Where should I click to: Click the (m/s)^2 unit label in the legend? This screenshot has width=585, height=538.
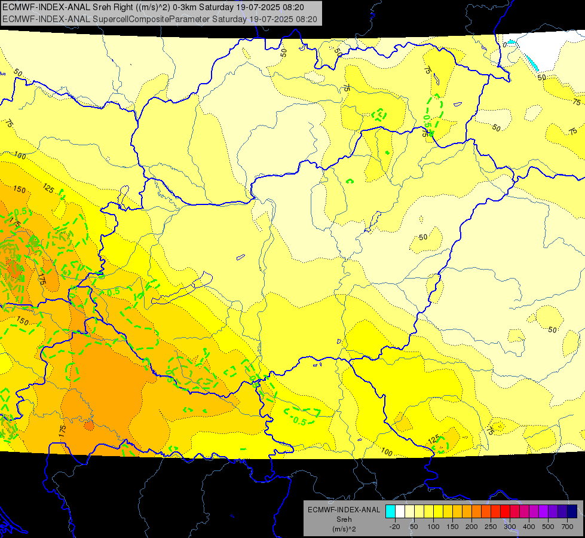point(344,529)
